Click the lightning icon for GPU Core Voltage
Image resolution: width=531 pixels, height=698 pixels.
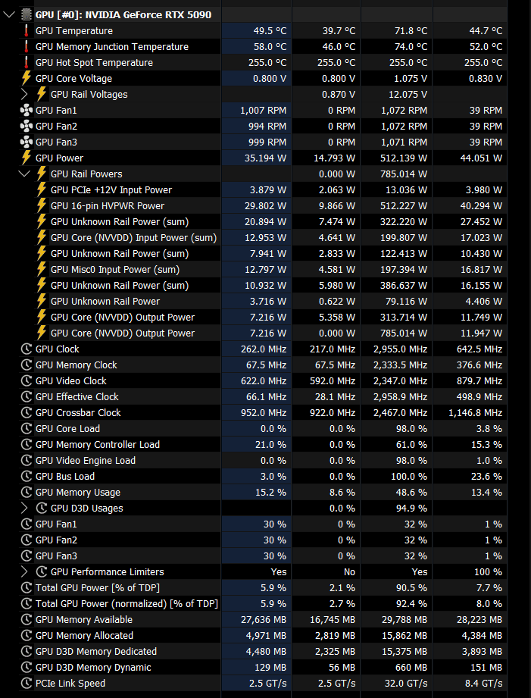pyautogui.click(x=27, y=78)
